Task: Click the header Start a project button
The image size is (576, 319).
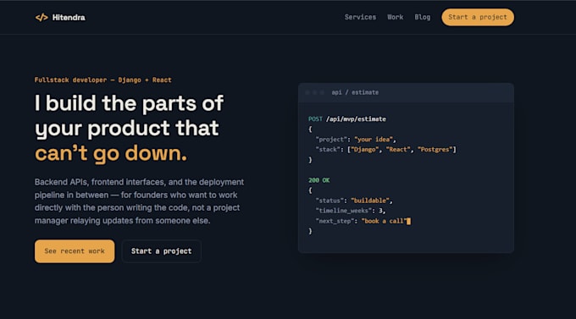Action: pos(478,17)
